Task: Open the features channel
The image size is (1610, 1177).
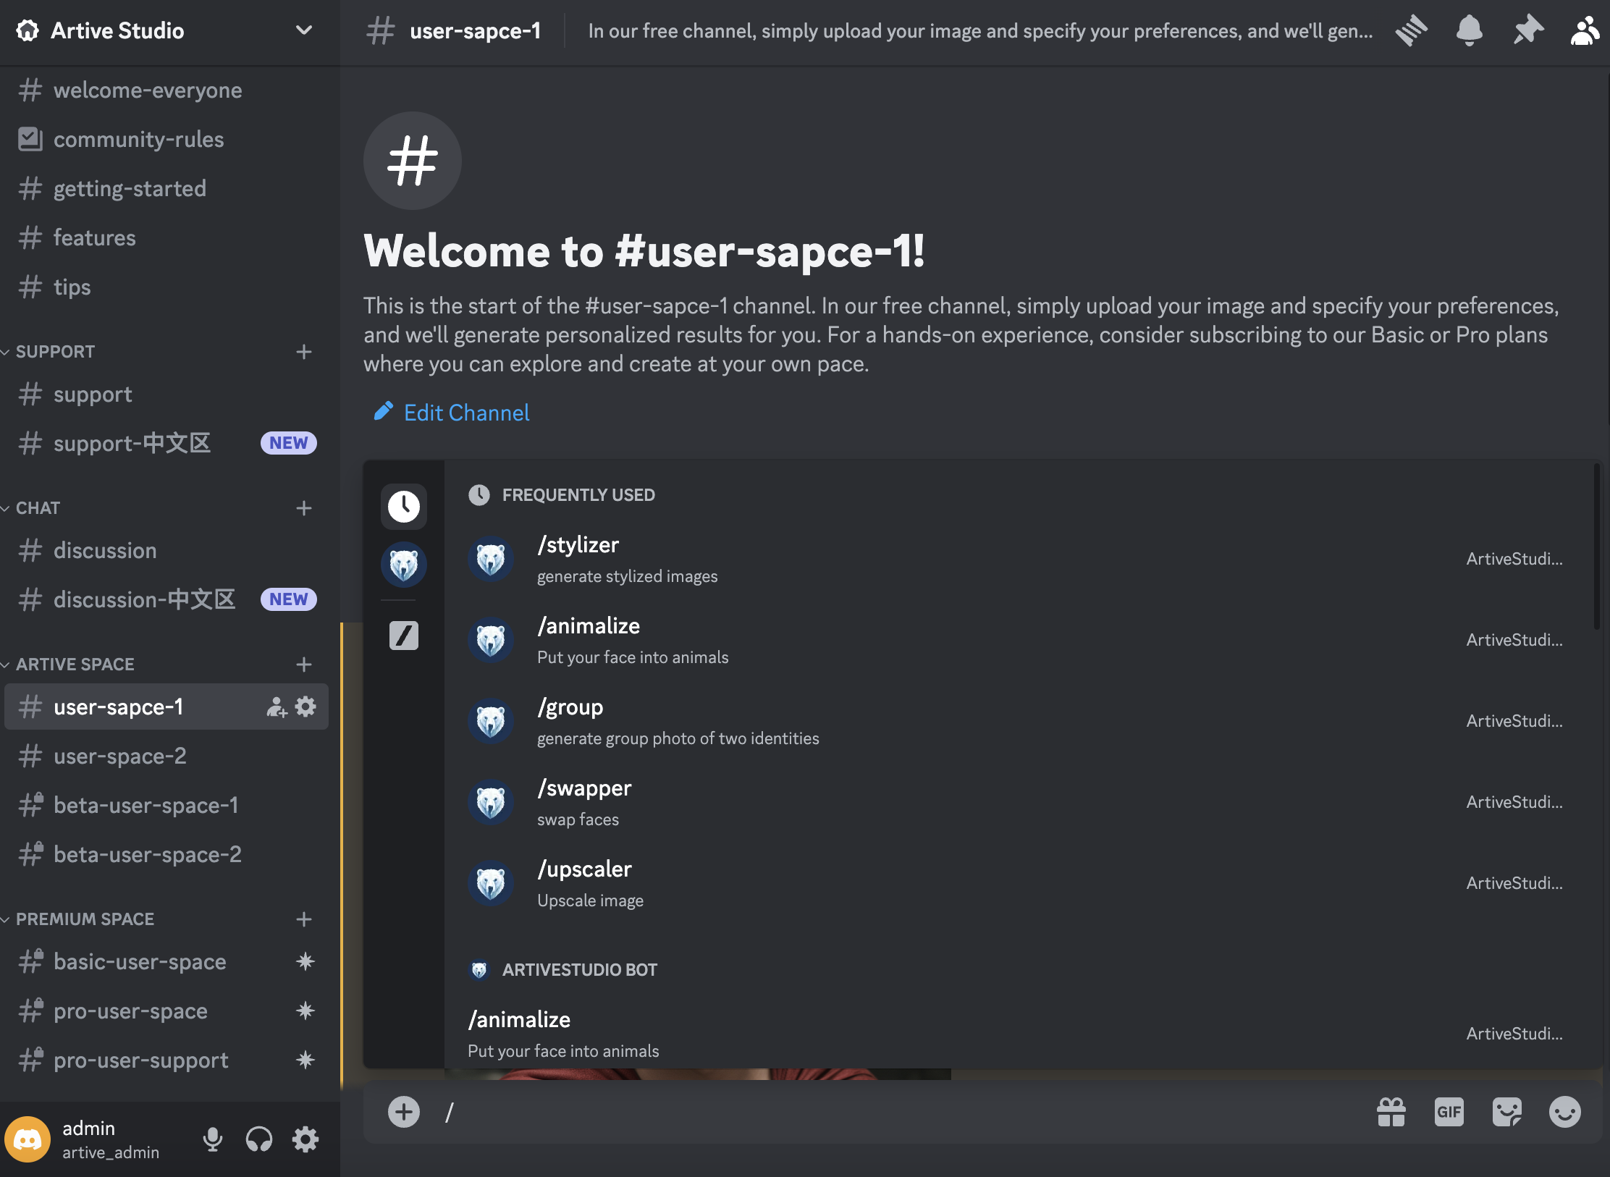Action: click(x=167, y=238)
